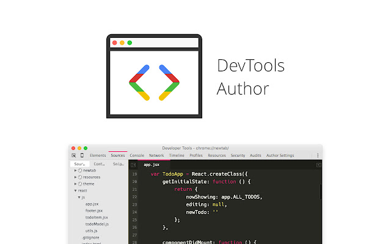Expand the theme tree folder

pos(76,184)
